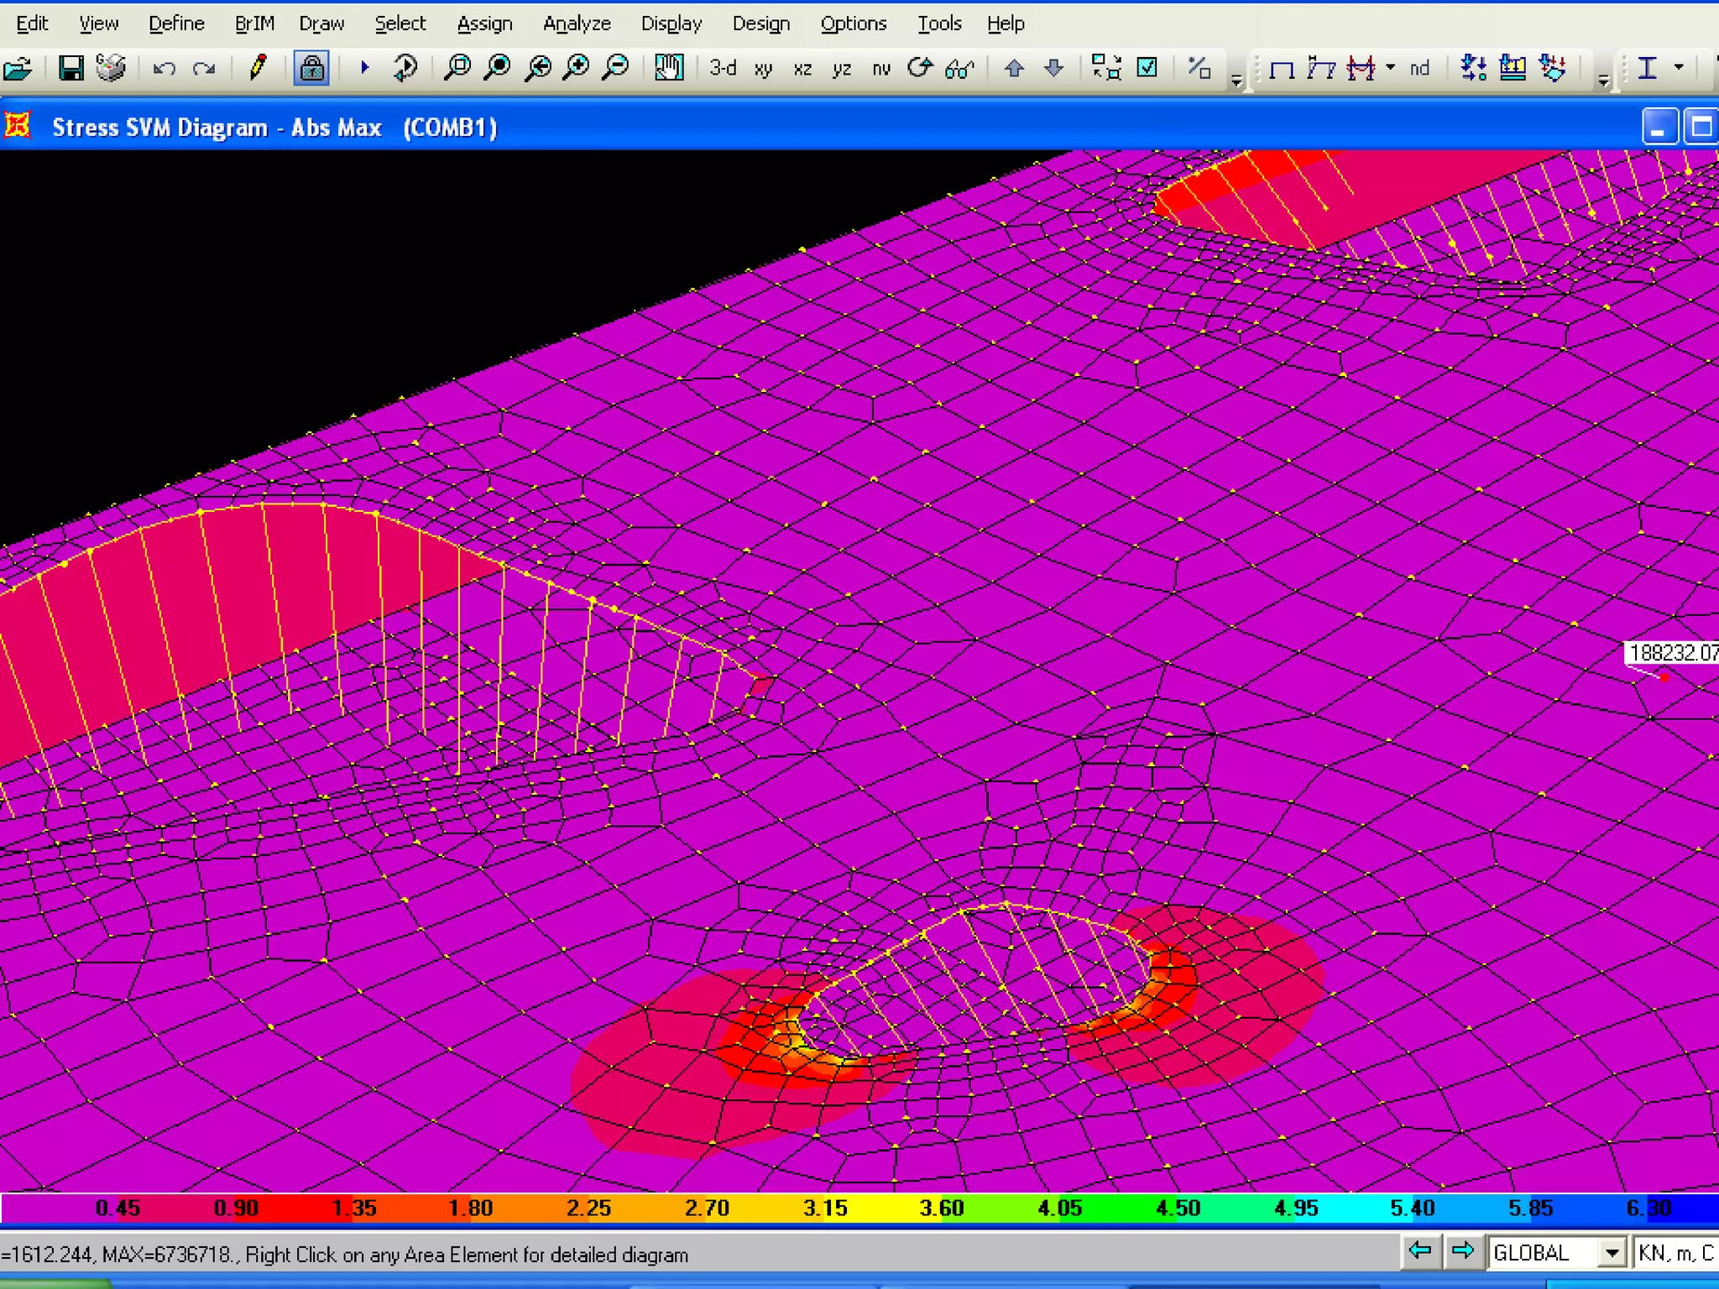This screenshot has width=1719, height=1289.
Task: Show the deformed shape icon
Action: coord(1321,67)
